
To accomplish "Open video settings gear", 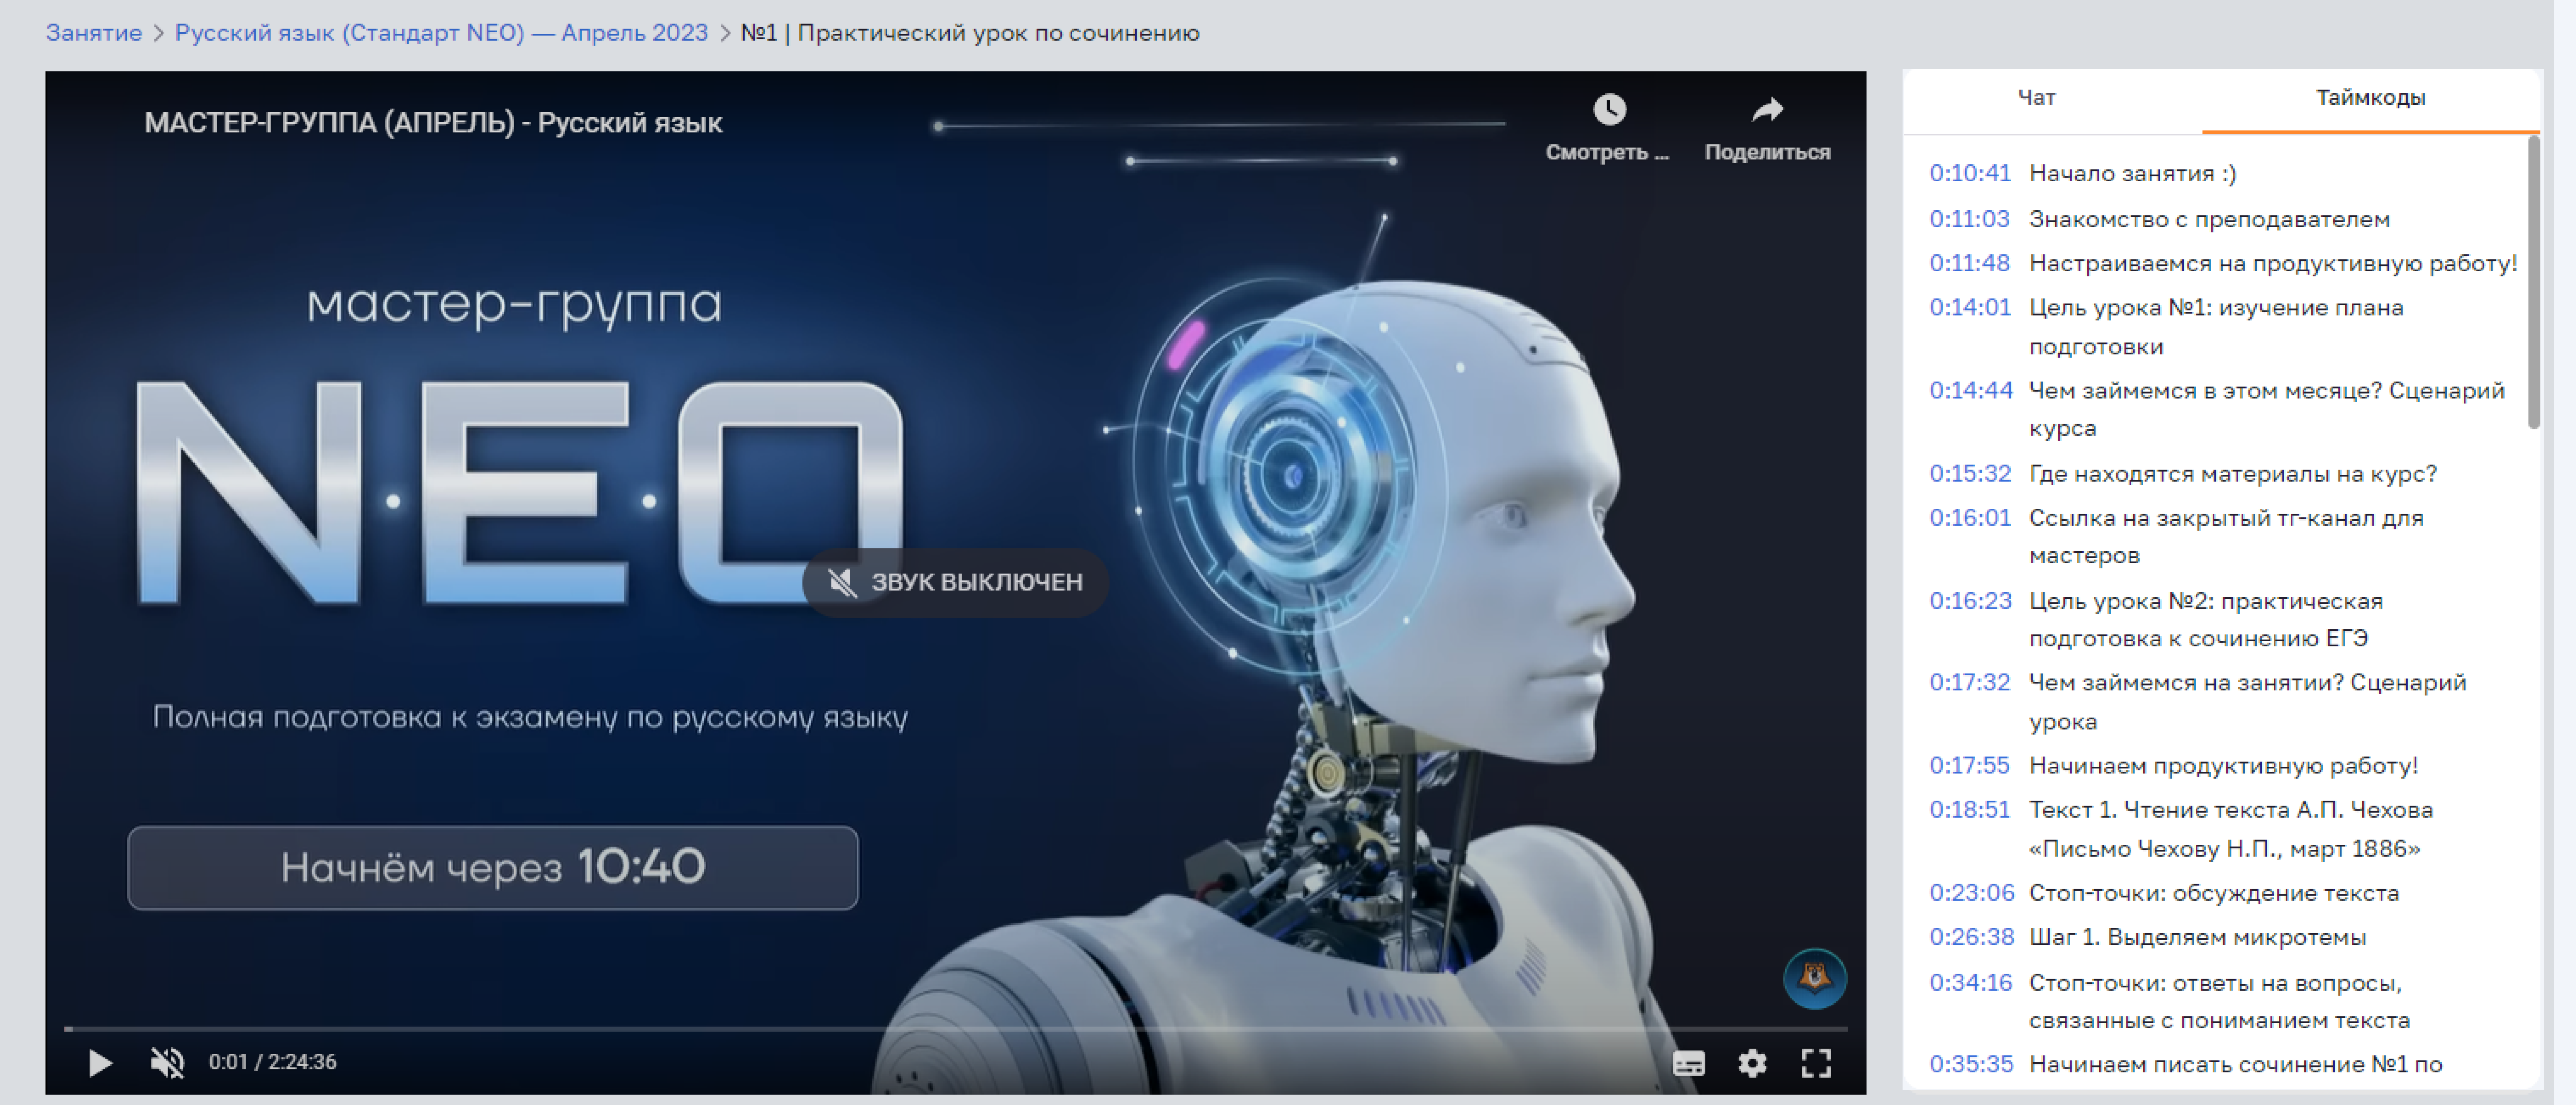I will (x=1752, y=1063).
